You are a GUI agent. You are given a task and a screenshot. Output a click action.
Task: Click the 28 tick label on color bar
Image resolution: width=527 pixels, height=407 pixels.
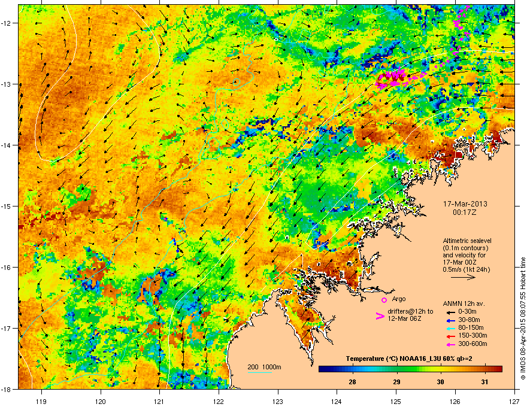pos(352,382)
